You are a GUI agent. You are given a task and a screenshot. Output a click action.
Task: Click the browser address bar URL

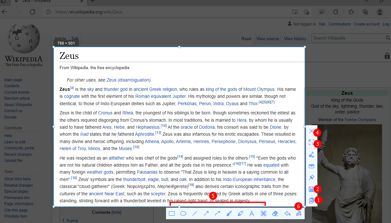[x=89, y=12]
